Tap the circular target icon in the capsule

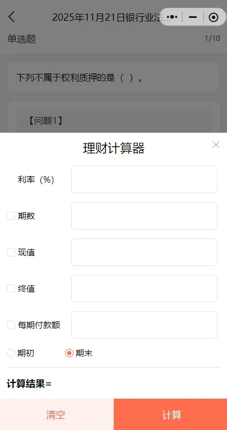pos(214,17)
